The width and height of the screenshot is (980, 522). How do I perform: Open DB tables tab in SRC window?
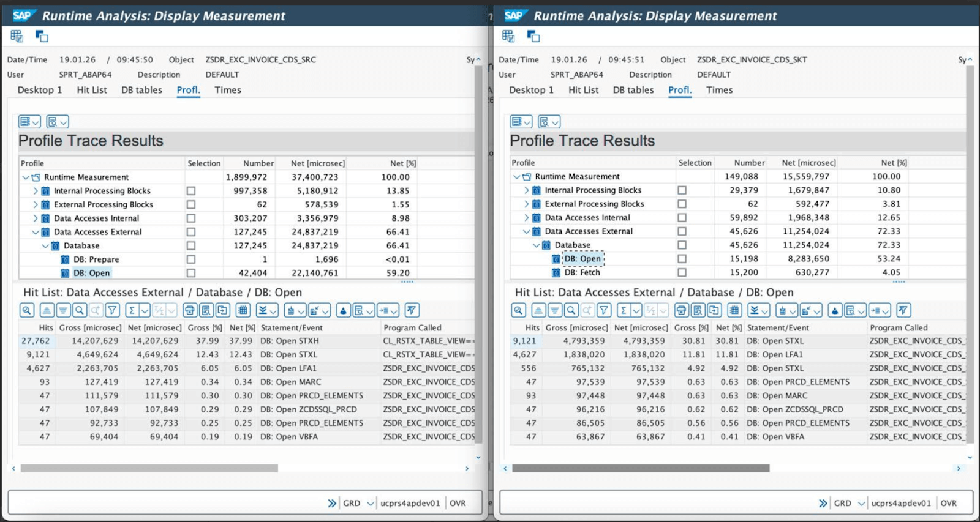click(x=141, y=90)
